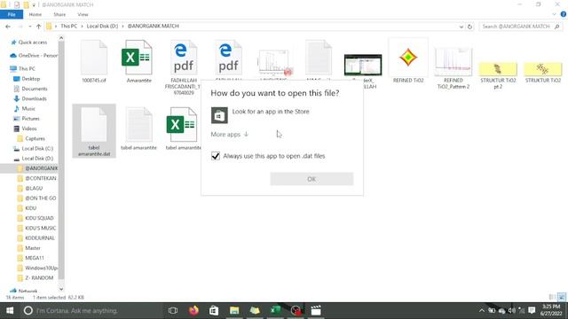Viewport: 568px width, 319px height.
Task: Select the 1008745.cif file
Action: tap(94, 61)
